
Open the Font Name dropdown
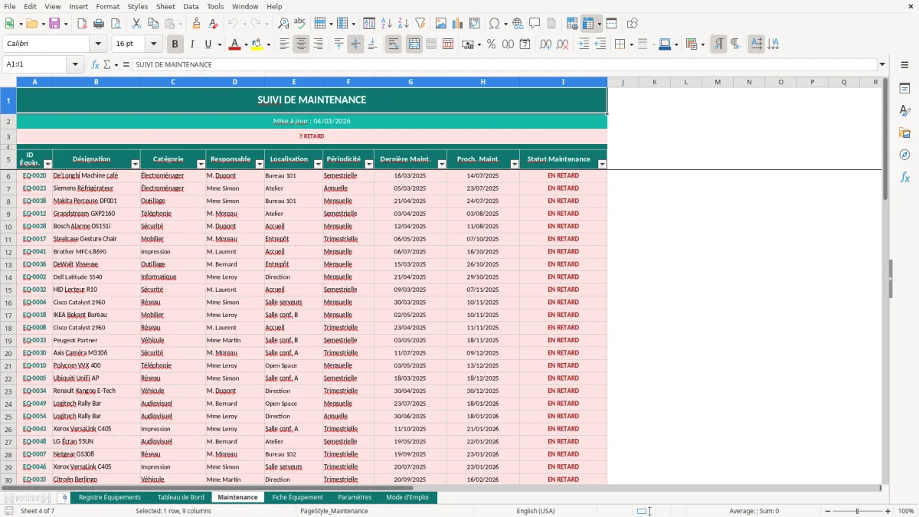click(x=96, y=44)
